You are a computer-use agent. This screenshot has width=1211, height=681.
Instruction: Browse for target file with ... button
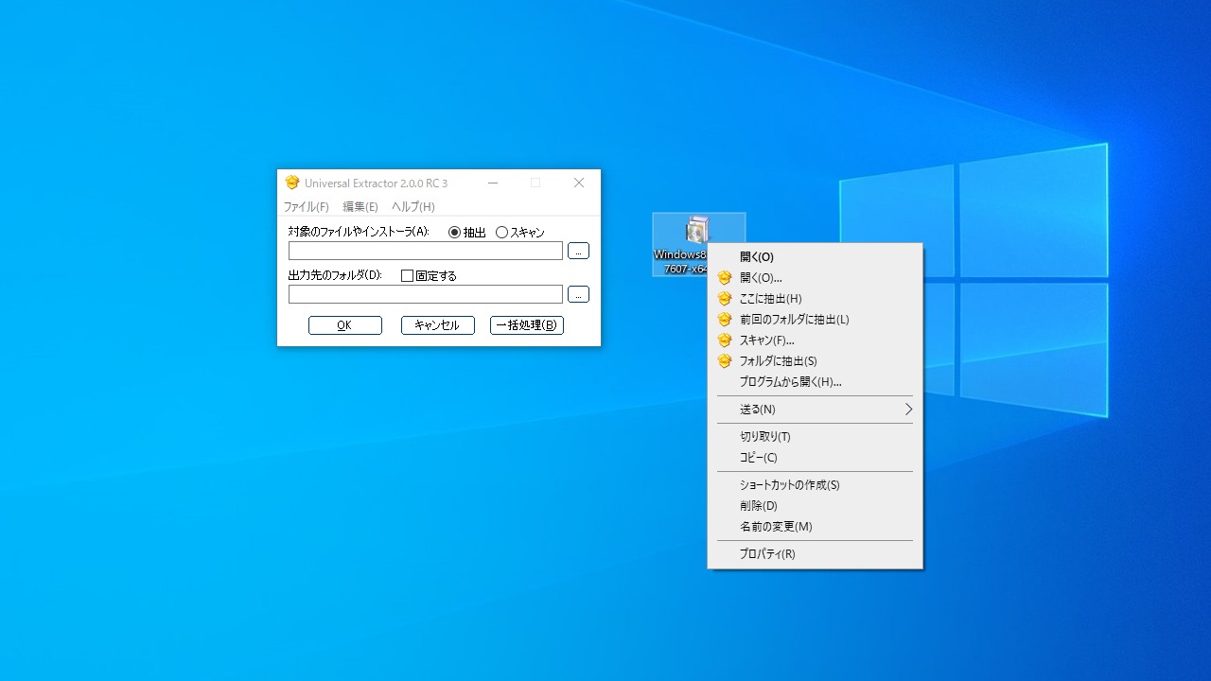(x=578, y=251)
